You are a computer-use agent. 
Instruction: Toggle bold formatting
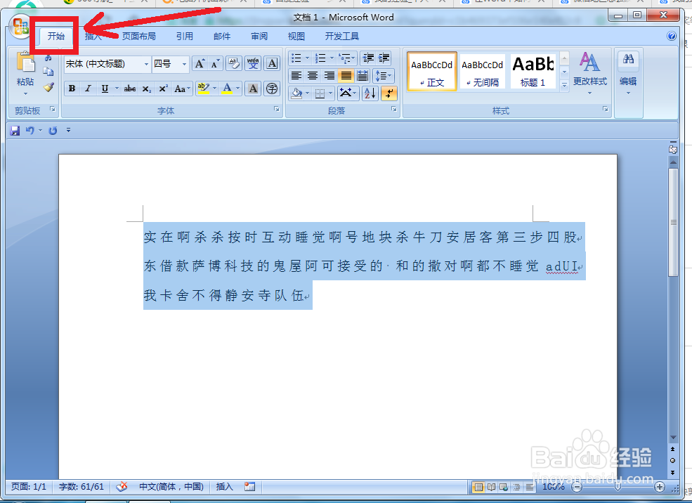pos(72,89)
